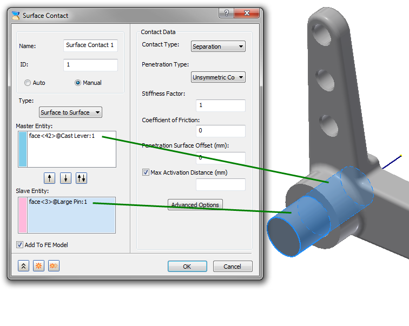Click the single orange starburst icon button
The height and width of the screenshot is (326, 409).
point(38,266)
